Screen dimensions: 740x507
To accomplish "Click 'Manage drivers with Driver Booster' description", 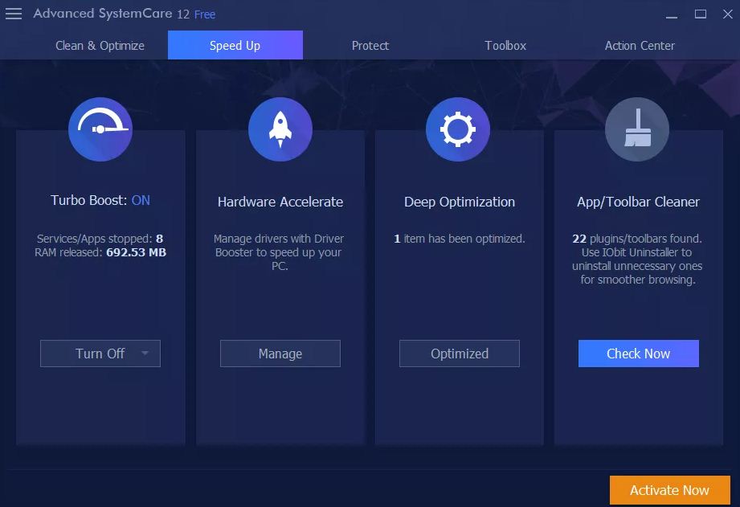I will click(x=279, y=252).
